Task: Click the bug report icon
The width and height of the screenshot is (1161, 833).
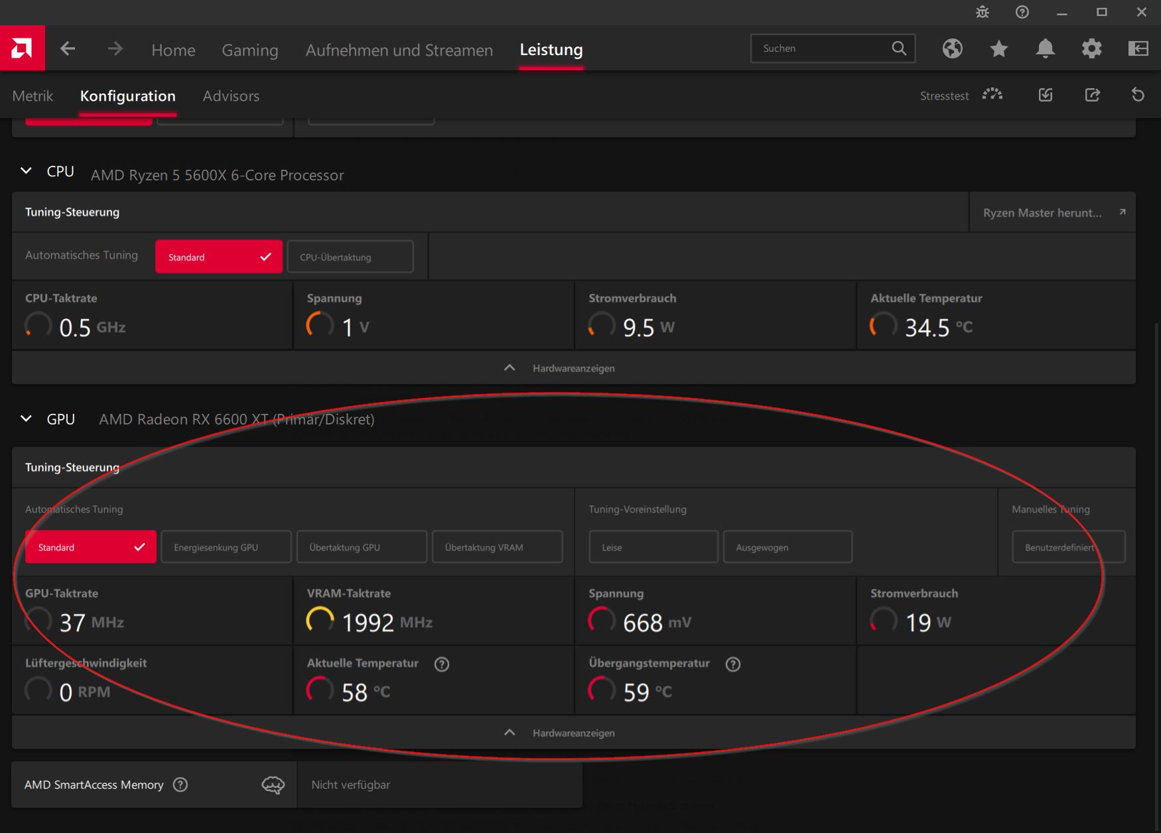Action: tap(983, 12)
